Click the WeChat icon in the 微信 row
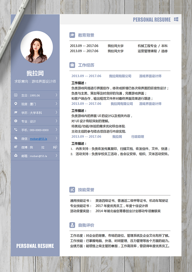Viewport: 192px width, 272px height. coord(16,138)
